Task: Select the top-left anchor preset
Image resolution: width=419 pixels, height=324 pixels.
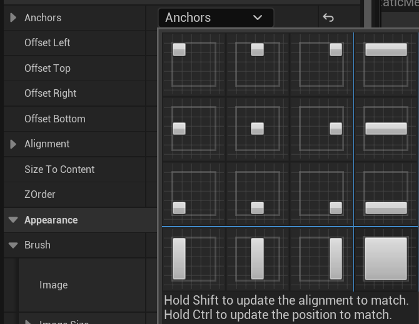Action: click(194, 64)
